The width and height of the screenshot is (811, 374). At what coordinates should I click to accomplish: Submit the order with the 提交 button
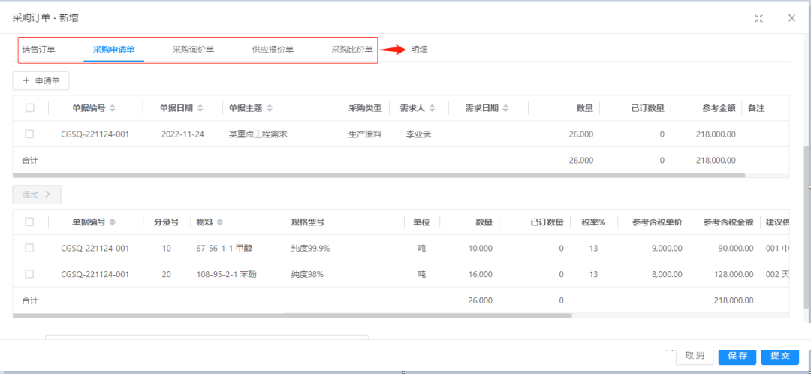coord(779,355)
